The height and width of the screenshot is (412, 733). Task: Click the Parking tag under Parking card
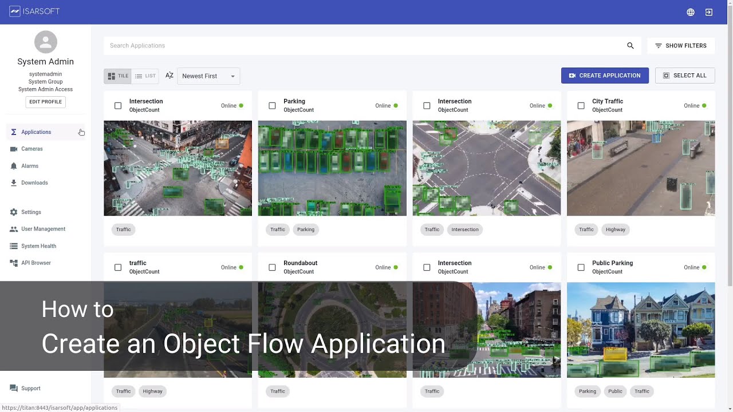(306, 229)
